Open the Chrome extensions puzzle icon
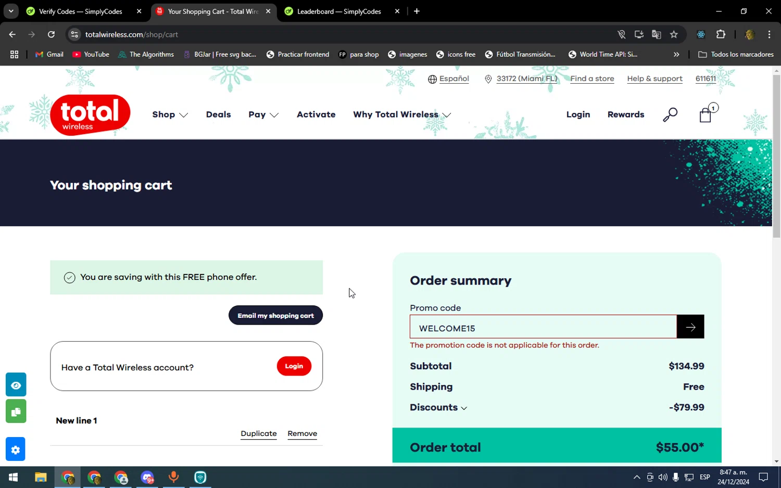This screenshot has width=781, height=488. tap(721, 34)
